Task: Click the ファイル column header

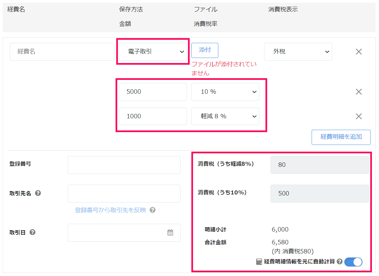Action: 206,9
